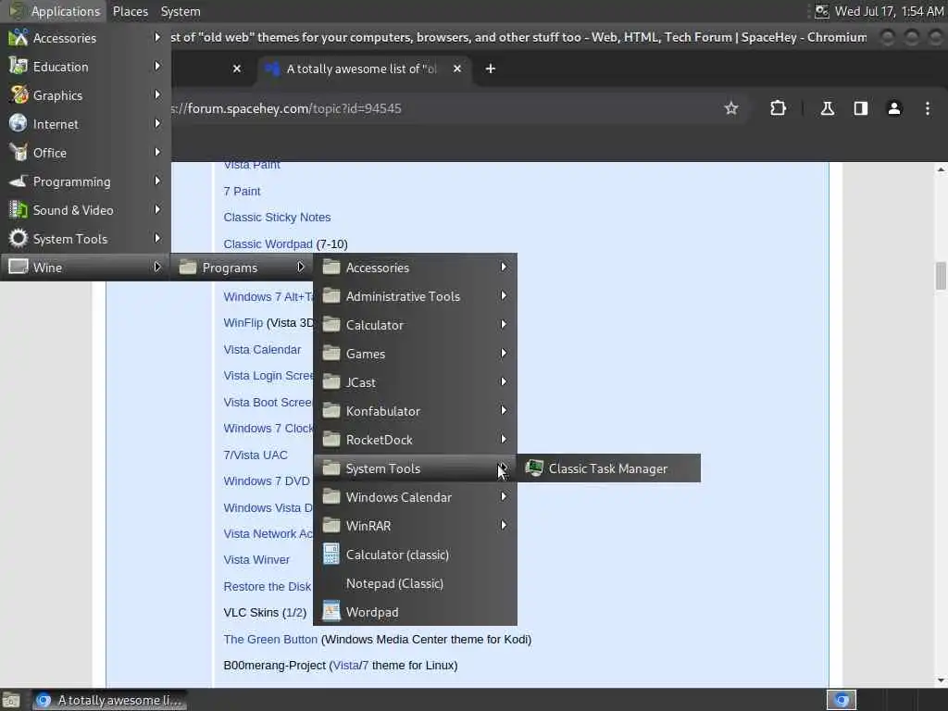Screen dimensions: 948x711
Task: Open the Places menu
Action: point(130,11)
